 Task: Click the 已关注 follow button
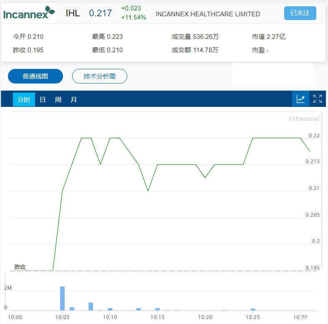tap(300, 13)
